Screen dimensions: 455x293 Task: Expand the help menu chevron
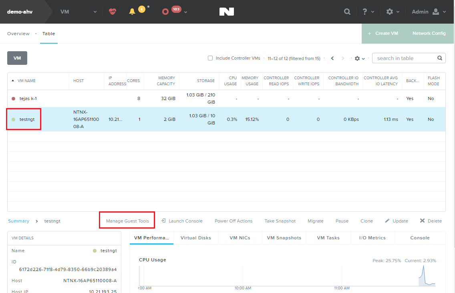click(x=373, y=12)
